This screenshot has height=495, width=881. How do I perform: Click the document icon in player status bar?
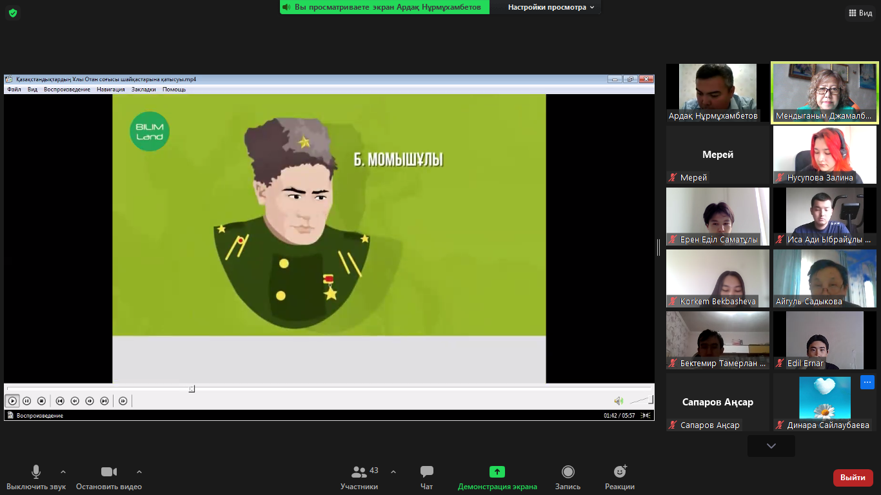10,416
